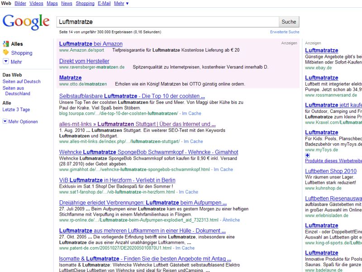Viewport: 362px width, 272px height.
Task: Limit results to Letzte 3 Tage
Action: (x=16, y=110)
